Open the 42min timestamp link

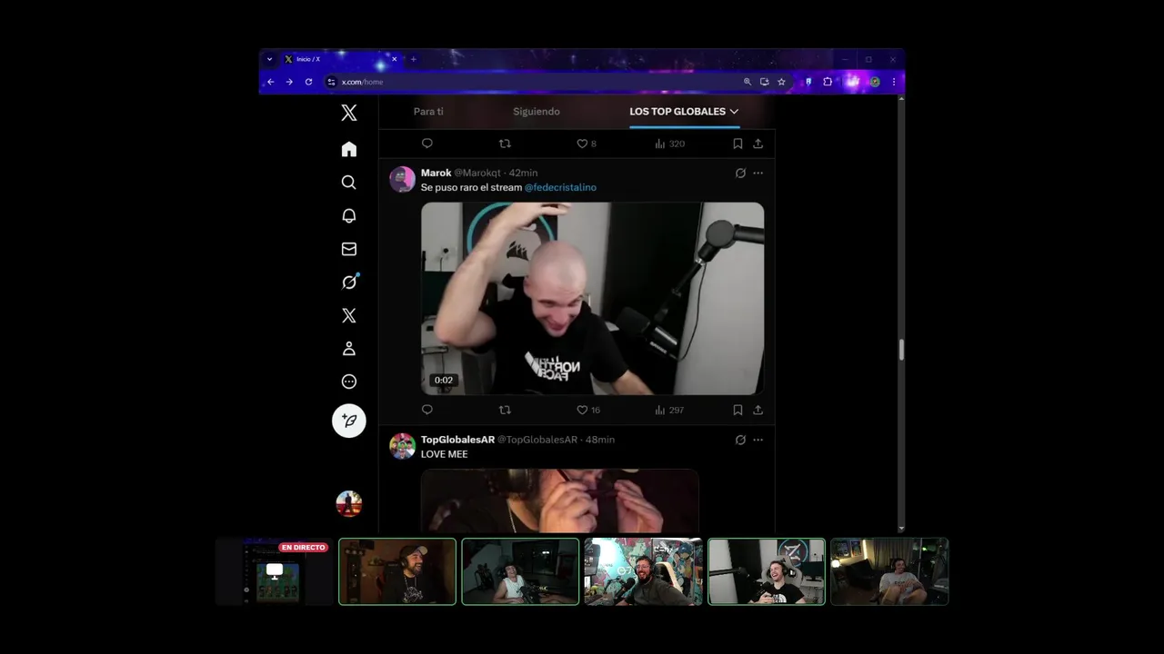click(x=523, y=173)
